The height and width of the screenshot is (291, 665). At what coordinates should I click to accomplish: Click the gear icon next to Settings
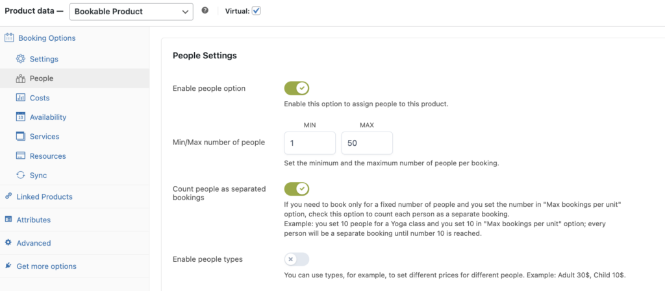point(21,59)
